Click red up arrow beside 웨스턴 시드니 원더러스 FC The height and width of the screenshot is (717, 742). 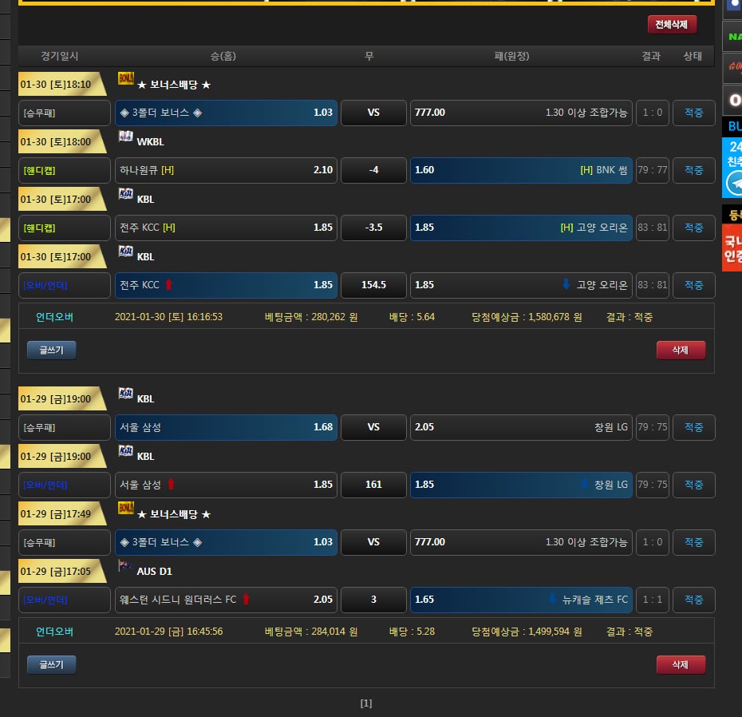[x=246, y=600]
